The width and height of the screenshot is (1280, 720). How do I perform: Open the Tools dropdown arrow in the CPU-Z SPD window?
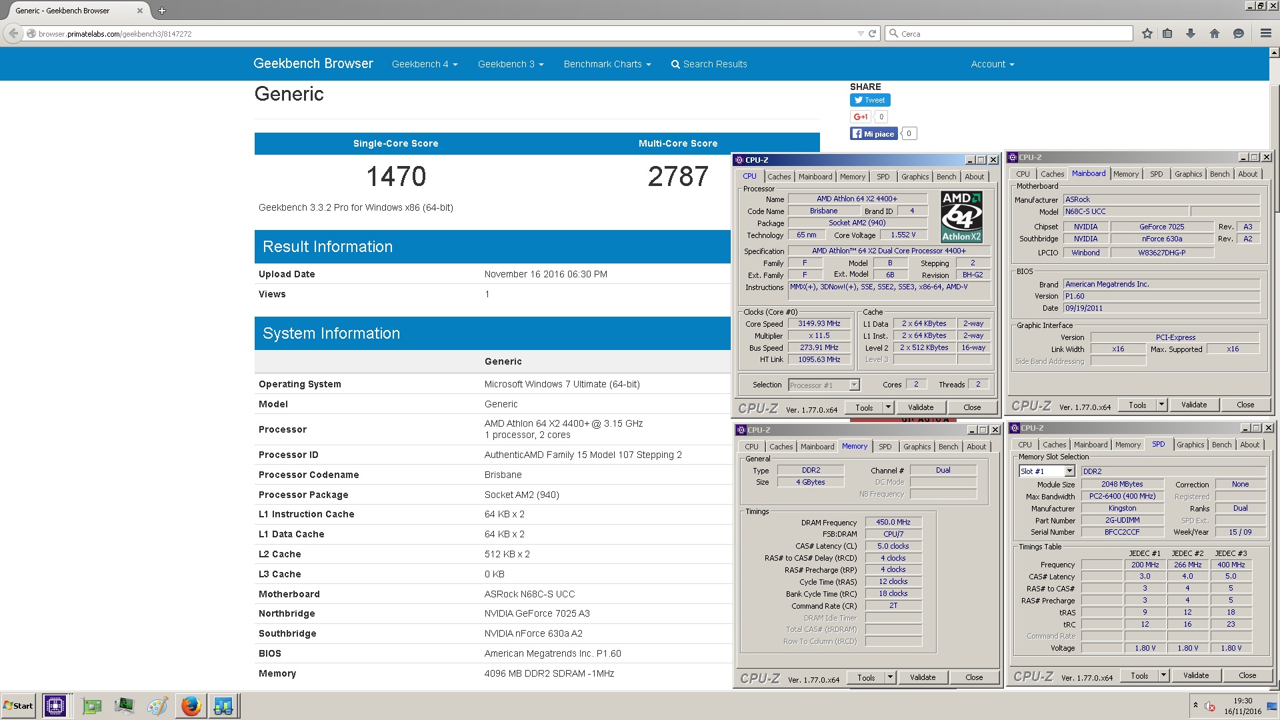coord(1163,675)
